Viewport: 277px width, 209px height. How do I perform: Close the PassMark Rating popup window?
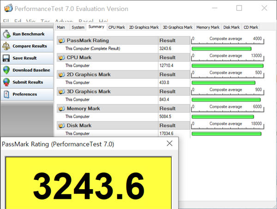coord(169,144)
